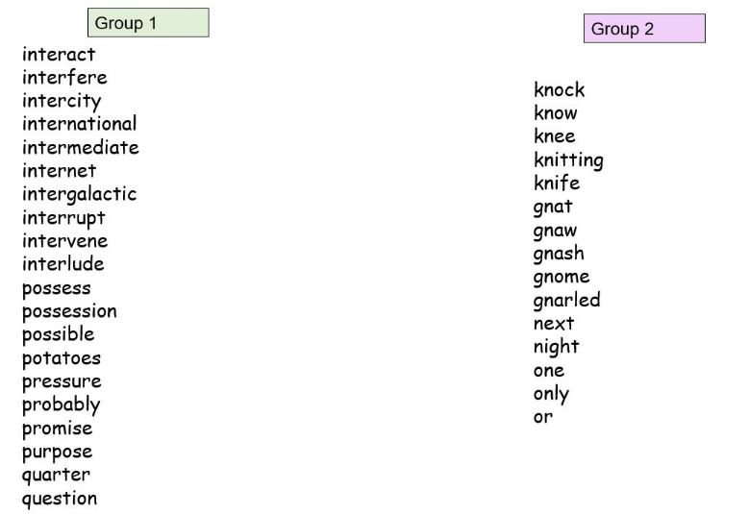Image resolution: width=749 pixels, height=514 pixels.
Task: Pick the word "quarter" in Group 1
Action: click(56, 475)
